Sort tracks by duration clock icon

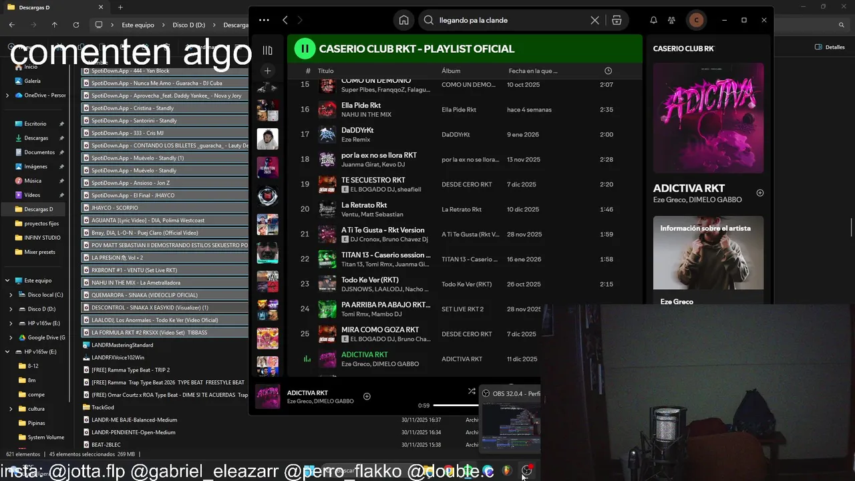[608, 71]
